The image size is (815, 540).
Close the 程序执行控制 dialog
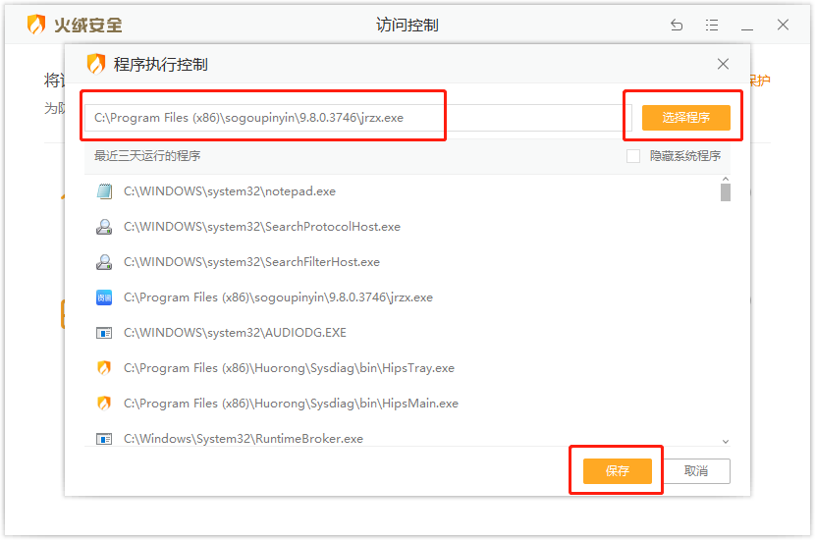[723, 64]
